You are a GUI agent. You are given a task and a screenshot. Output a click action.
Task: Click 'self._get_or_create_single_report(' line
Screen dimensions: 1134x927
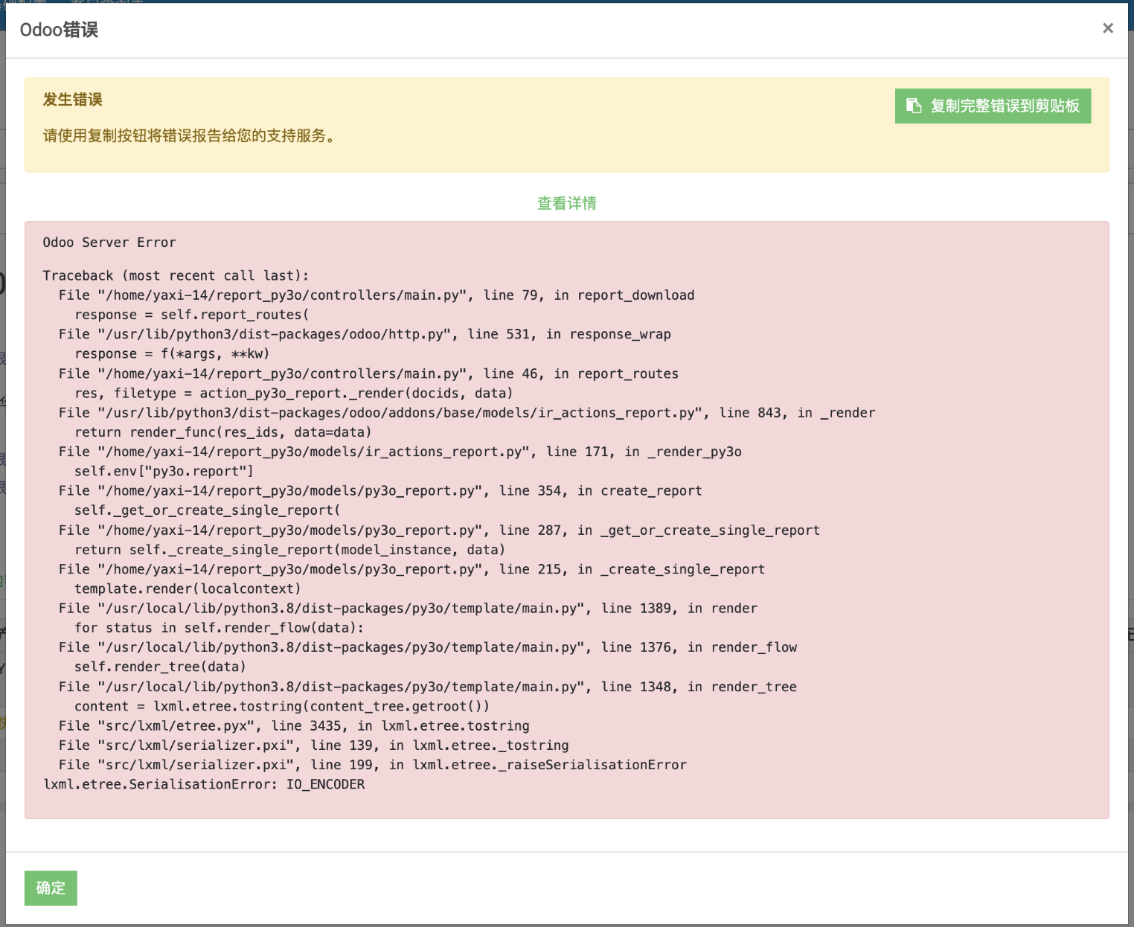tap(208, 510)
